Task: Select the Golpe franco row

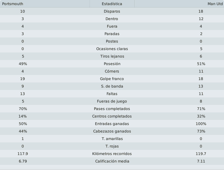Action: (x=112, y=79)
